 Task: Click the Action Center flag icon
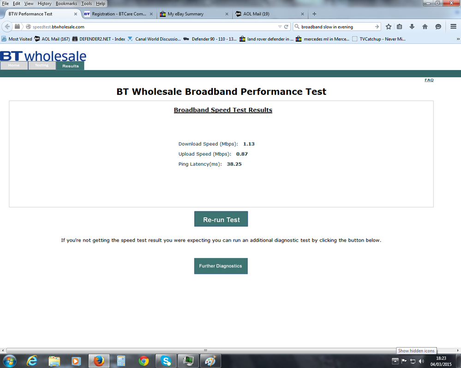[x=404, y=361]
